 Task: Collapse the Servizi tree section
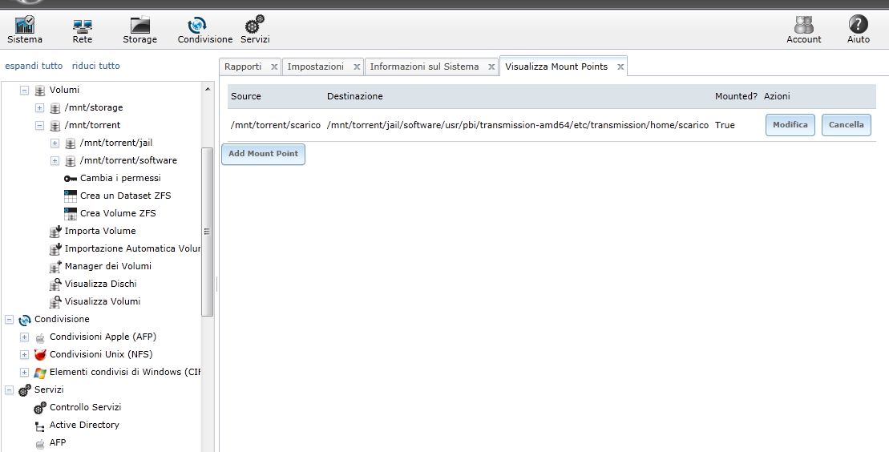point(9,389)
